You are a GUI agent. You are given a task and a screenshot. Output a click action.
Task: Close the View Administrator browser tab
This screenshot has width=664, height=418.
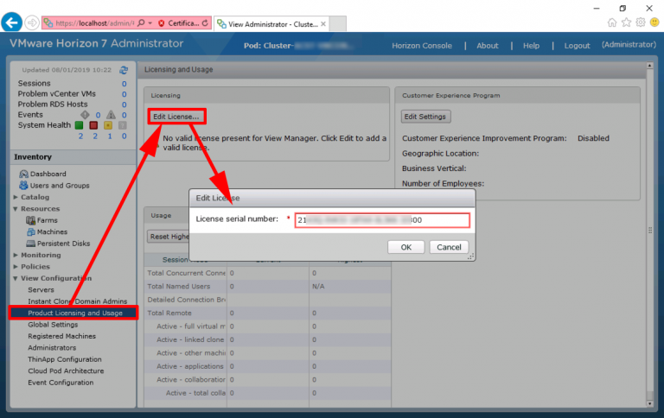pos(323,24)
